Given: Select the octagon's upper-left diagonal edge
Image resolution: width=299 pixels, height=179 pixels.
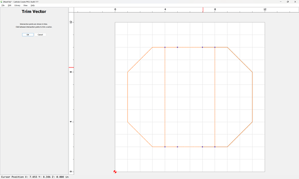Looking at the screenshot, I should (140, 60).
